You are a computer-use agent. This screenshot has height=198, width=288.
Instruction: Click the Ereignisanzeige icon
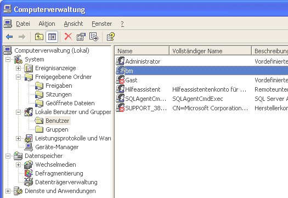(x=29, y=68)
